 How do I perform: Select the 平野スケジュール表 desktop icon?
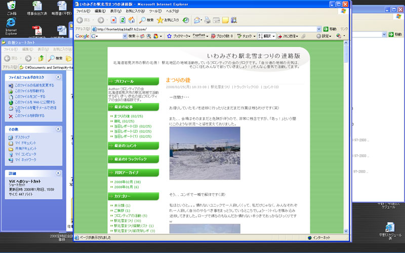390,231
